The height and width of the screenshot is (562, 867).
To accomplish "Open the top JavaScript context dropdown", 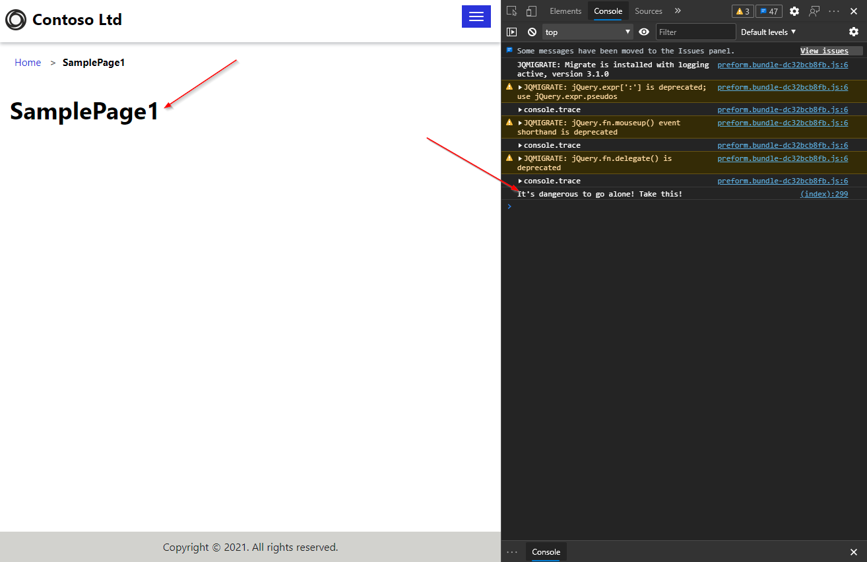I will pos(587,32).
